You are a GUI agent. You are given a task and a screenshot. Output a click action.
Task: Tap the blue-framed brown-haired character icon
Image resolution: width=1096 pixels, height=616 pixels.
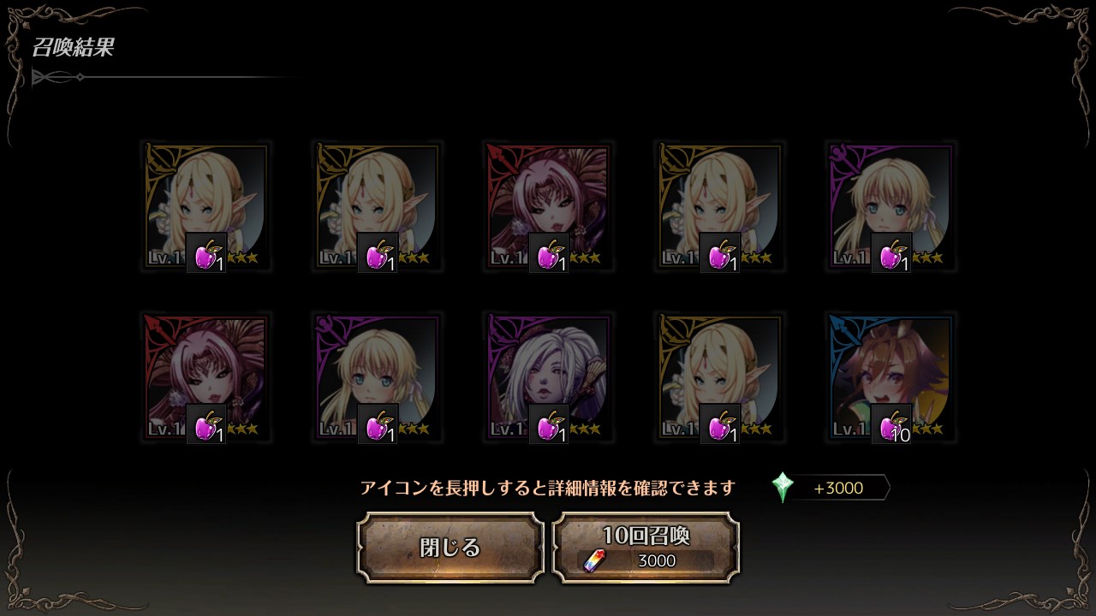coord(890,376)
